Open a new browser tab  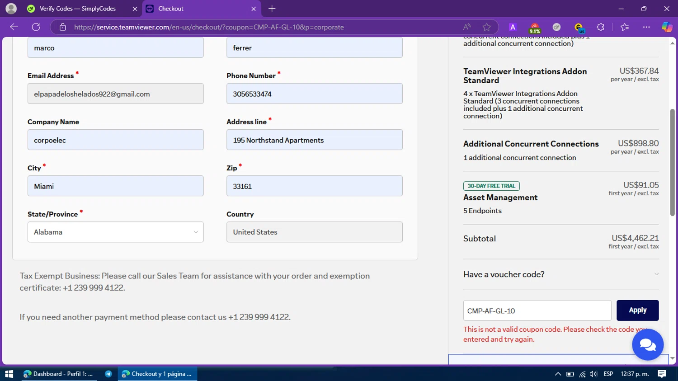click(272, 9)
